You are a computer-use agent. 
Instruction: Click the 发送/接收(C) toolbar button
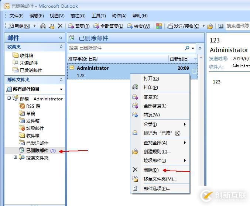(183, 26)
